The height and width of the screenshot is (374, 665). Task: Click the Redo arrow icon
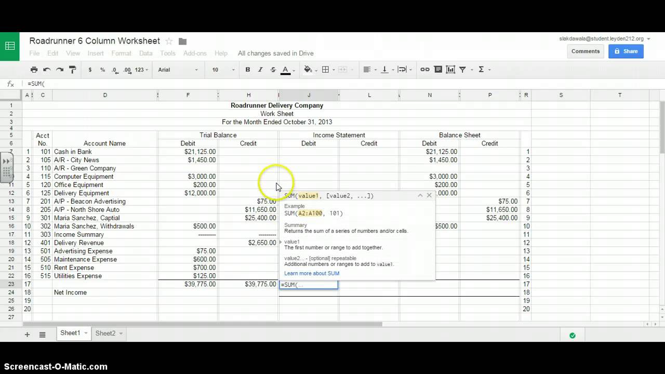(59, 70)
